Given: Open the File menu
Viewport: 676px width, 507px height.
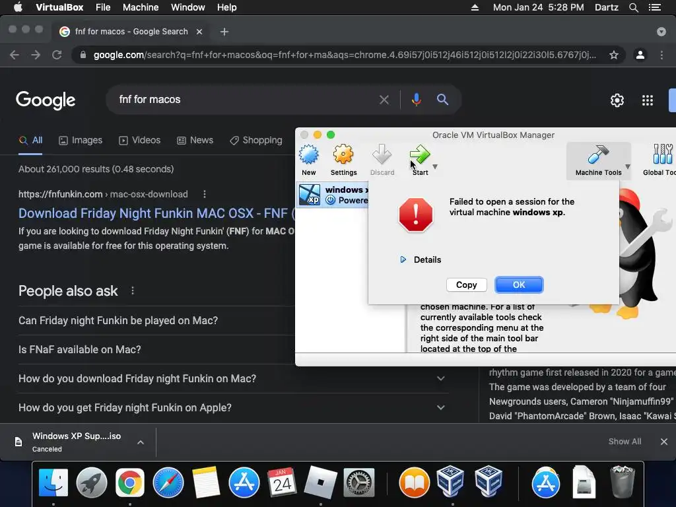Looking at the screenshot, I should coord(103,7).
